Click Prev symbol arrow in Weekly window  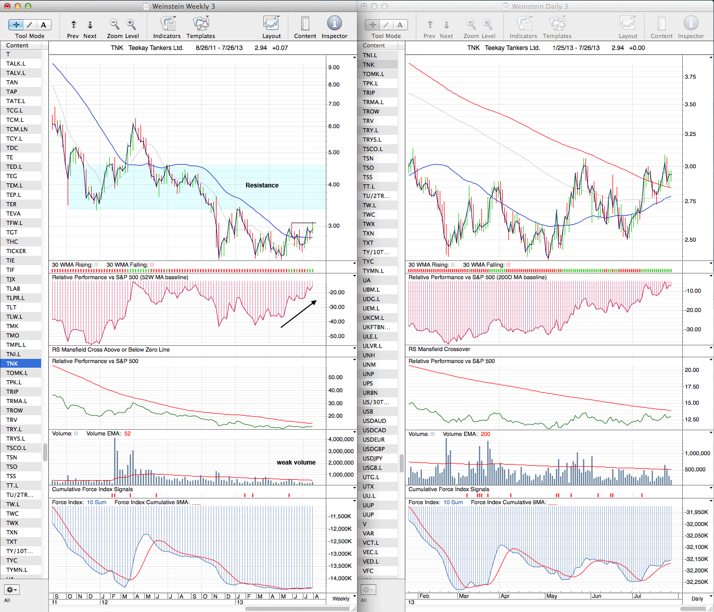(x=73, y=24)
